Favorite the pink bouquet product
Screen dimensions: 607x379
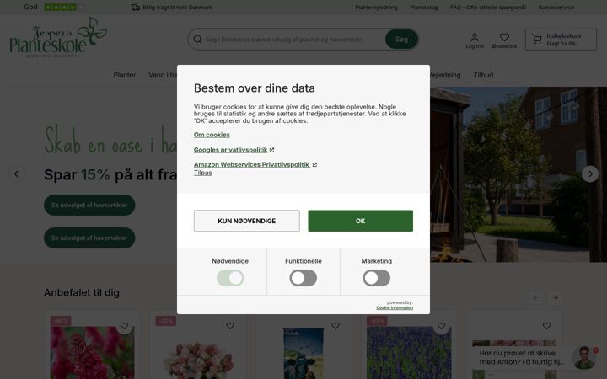tap(230, 326)
